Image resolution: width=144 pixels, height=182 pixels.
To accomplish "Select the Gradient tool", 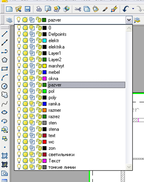I will coord(4,165).
